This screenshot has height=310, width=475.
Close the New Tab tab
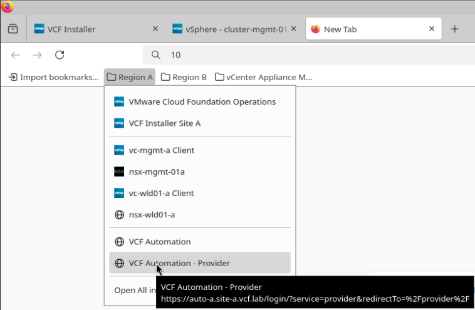tap(432, 29)
